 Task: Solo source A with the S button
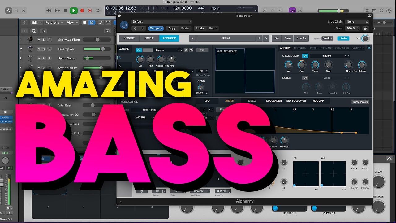(x=186, y=50)
